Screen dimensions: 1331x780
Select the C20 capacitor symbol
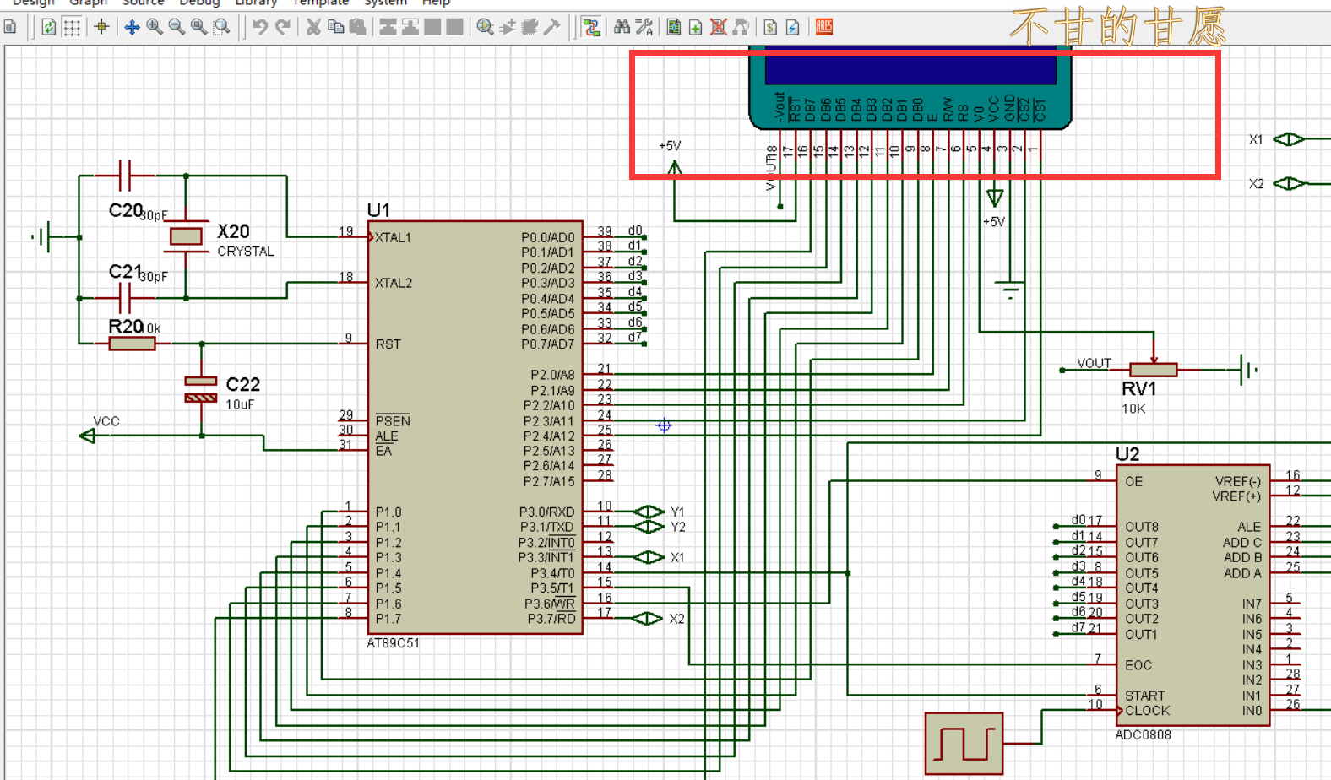[125, 176]
